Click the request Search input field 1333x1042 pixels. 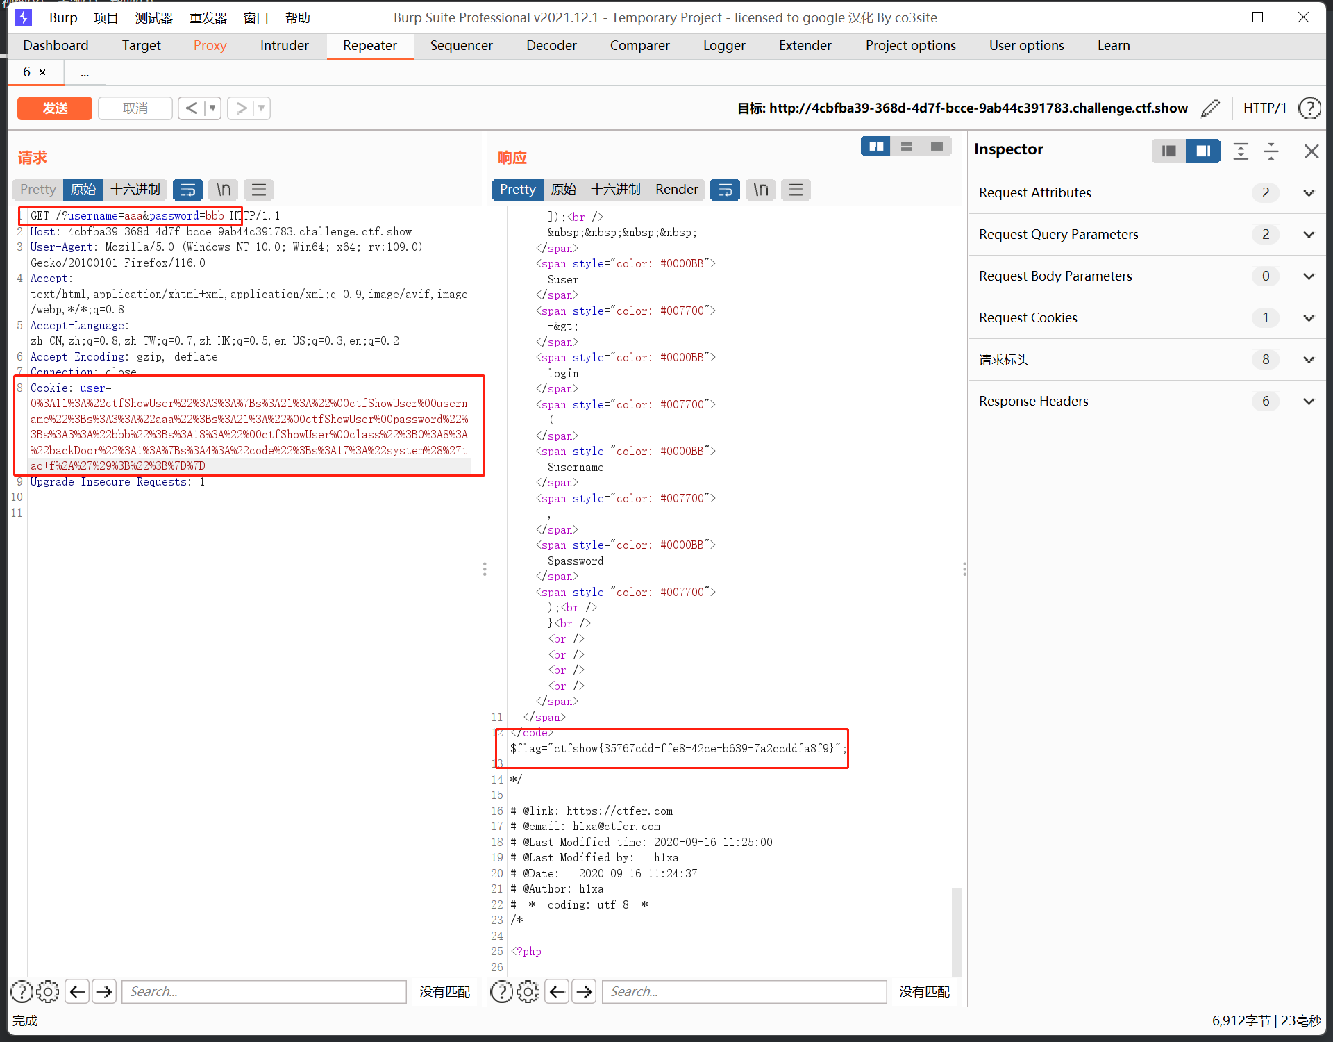pyautogui.click(x=264, y=991)
